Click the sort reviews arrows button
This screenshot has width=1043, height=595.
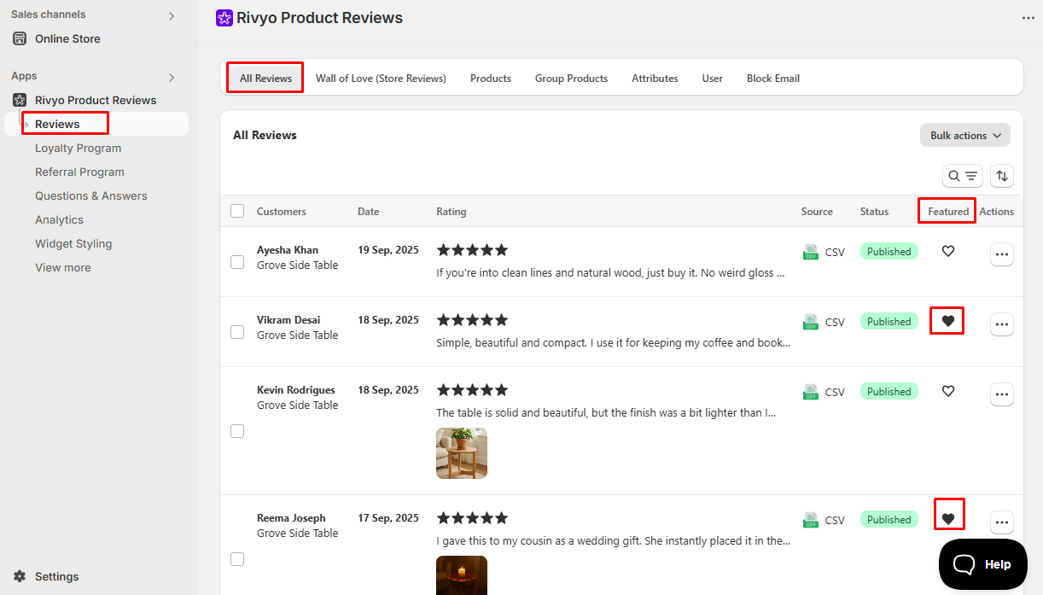pos(1002,176)
